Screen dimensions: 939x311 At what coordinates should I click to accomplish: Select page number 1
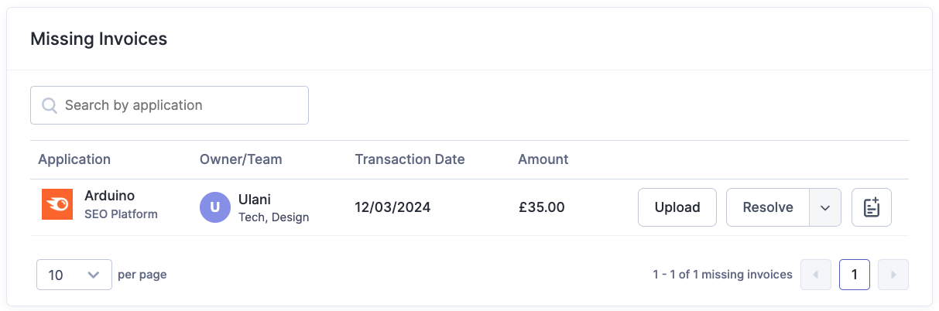pos(855,275)
